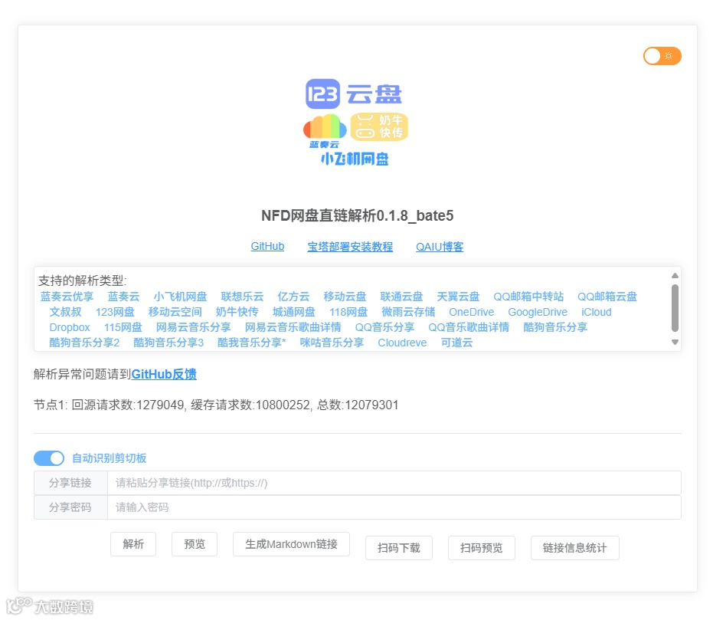713x620 pixels.
Task: Click the scroll down arrow in types list
Action: (675, 342)
